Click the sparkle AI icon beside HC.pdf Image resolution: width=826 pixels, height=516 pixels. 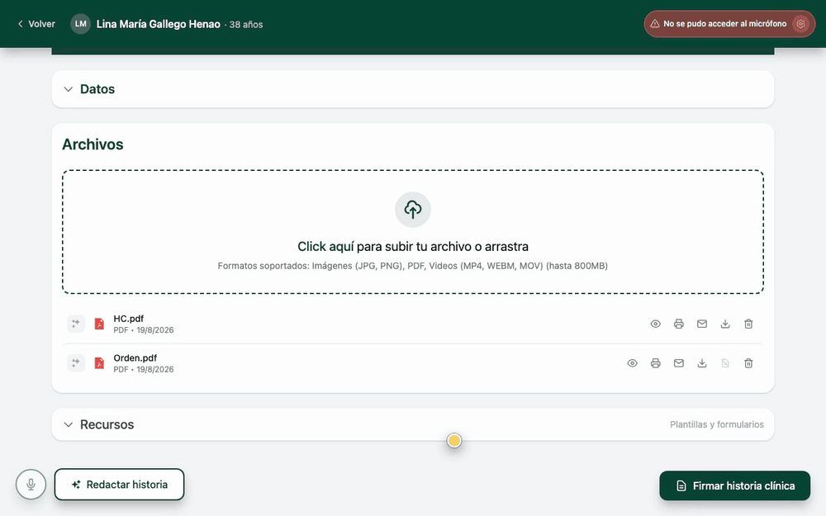76,324
